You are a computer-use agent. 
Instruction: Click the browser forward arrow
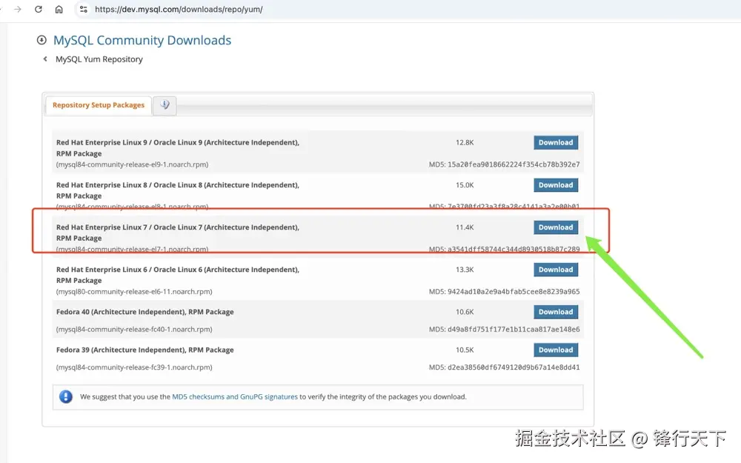[x=18, y=9]
